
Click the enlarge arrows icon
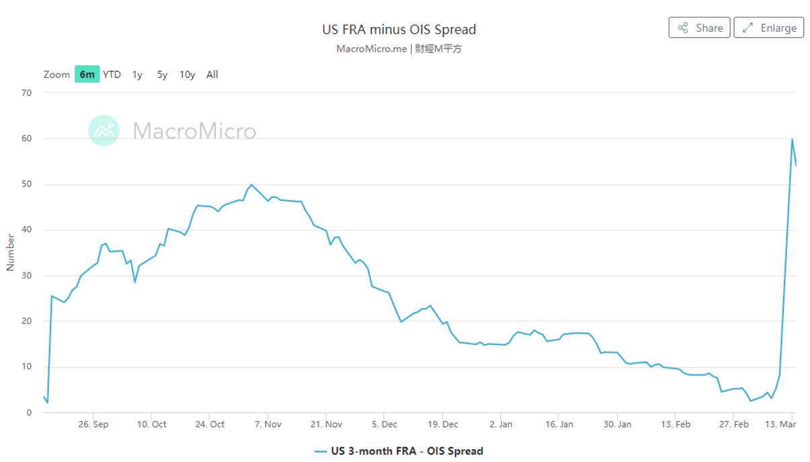(747, 28)
